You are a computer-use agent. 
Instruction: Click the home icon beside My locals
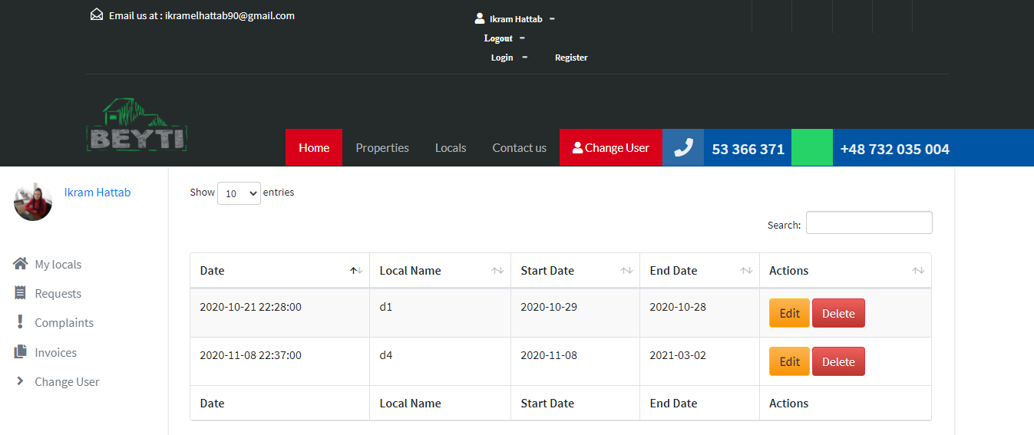(x=21, y=264)
